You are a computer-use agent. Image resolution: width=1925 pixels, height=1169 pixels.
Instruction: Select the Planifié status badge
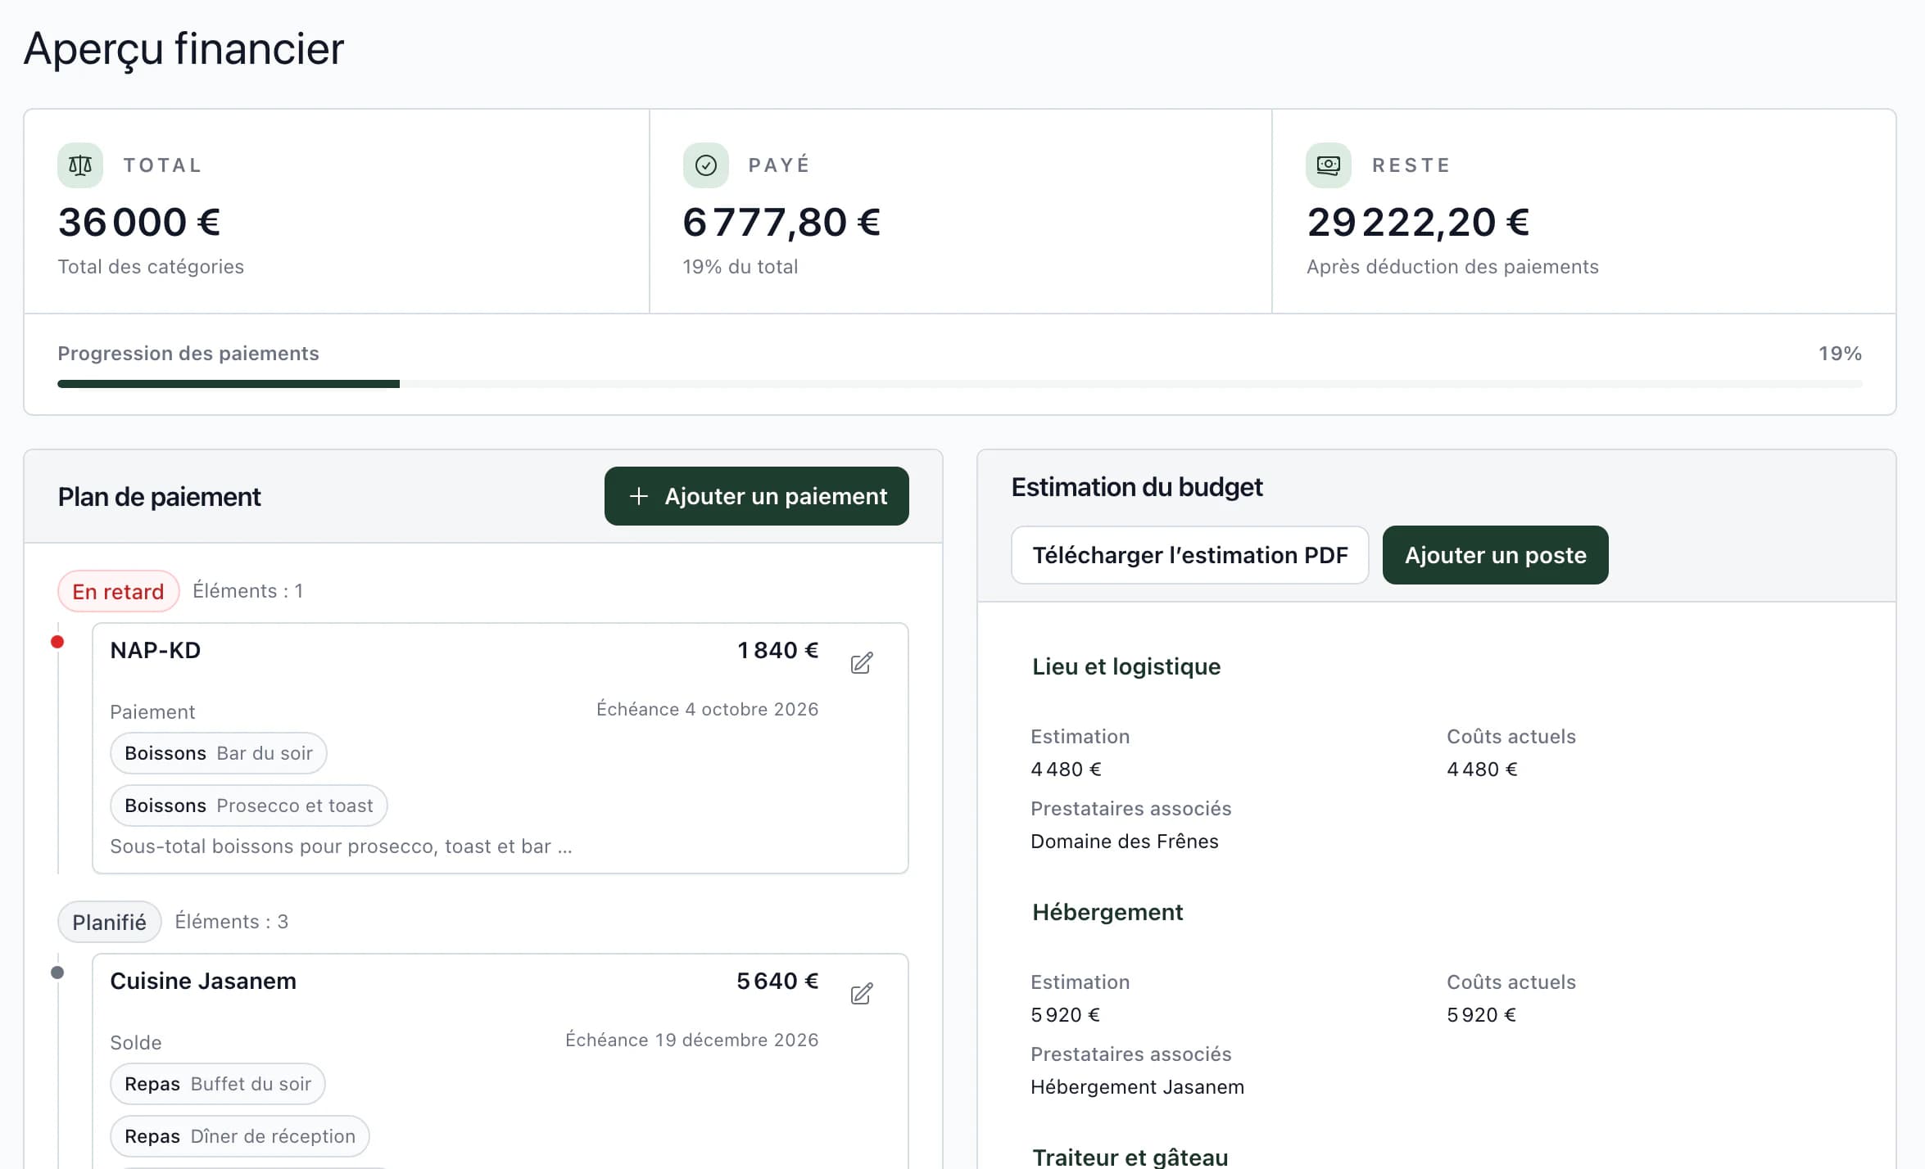click(110, 922)
